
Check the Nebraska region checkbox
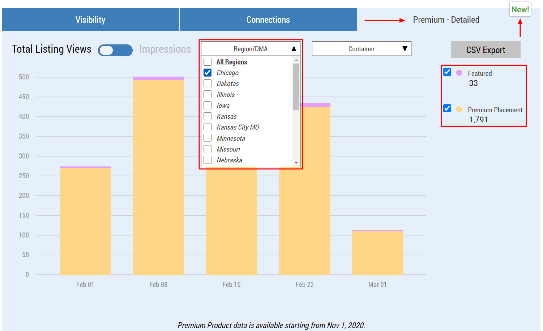[208, 160]
